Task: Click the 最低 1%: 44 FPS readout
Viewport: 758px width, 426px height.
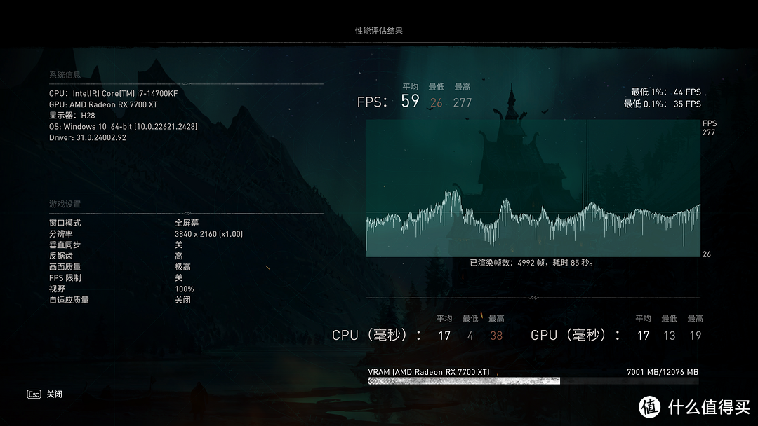Action: pos(665,92)
